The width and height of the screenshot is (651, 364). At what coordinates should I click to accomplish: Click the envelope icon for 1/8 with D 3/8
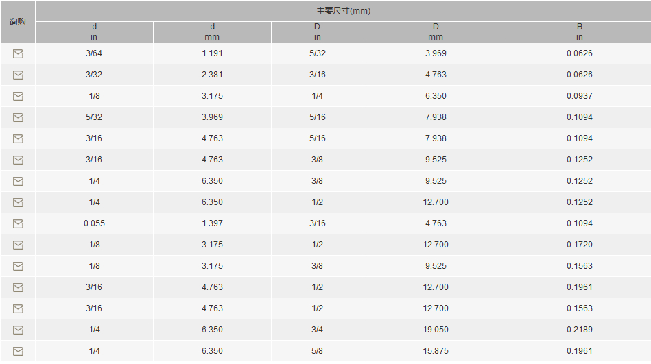pyautogui.click(x=18, y=266)
